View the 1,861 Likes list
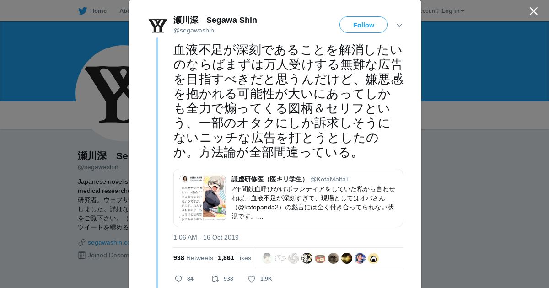 point(234,258)
